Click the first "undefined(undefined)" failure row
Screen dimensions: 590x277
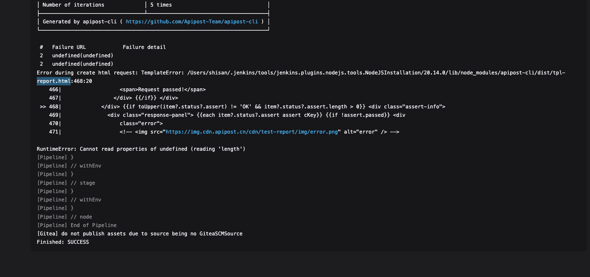pos(82,55)
